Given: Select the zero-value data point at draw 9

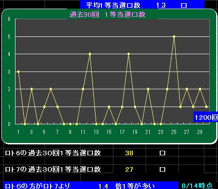Looking at the screenshot, I should [x=70, y=124].
